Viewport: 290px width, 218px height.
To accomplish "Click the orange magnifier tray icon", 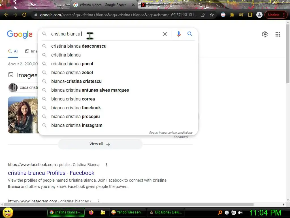I will (220, 212).
